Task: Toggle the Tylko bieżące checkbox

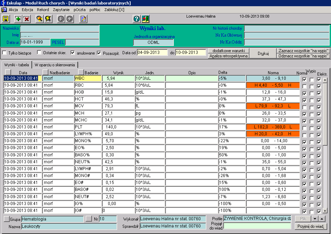Action: point(4,53)
